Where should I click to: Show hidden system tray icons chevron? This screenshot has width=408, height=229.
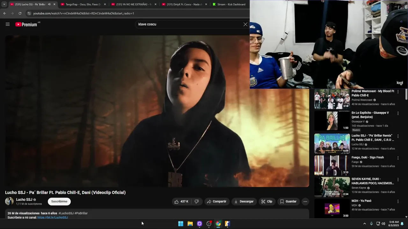[365, 224]
